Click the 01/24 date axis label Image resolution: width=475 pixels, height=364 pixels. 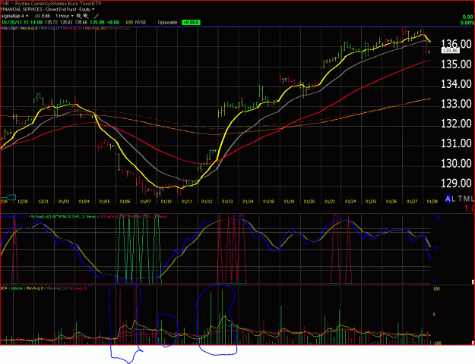pos(350,202)
